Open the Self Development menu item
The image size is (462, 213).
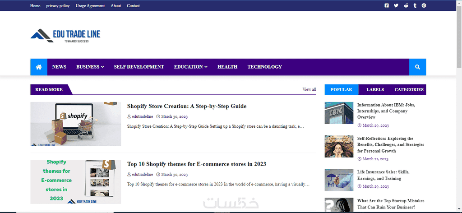pyautogui.click(x=139, y=67)
